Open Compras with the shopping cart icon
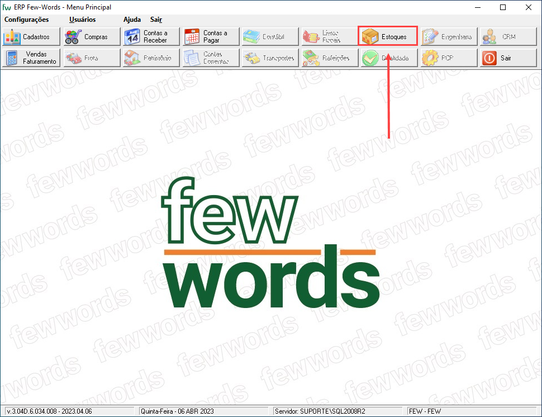The height and width of the screenshot is (417, 542). coord(92,37)
